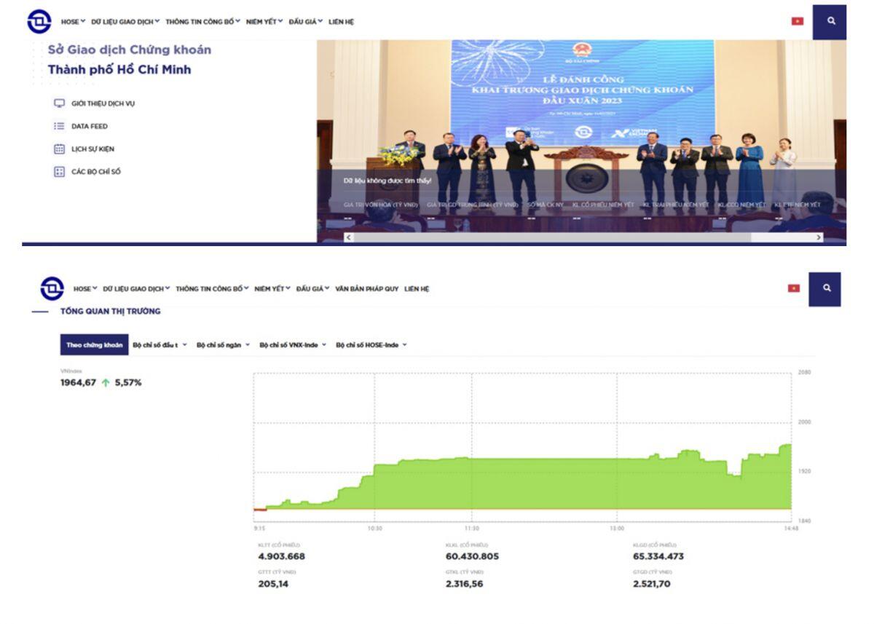Image resolution: width=874 pixels, height=624 pixels.
Task: Click VNIndex value 1964,67
Action: pyautogui.click(x=78, y=383)
